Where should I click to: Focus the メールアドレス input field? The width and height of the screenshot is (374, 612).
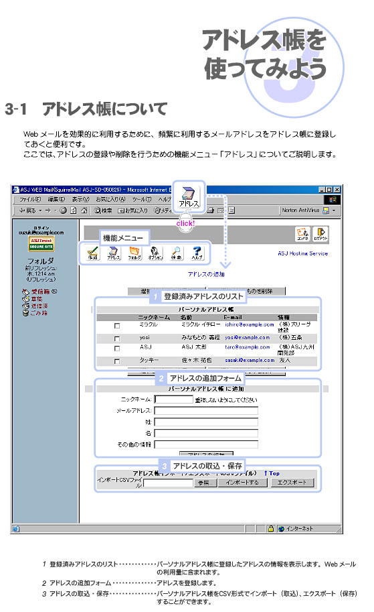tap(206, 411)
